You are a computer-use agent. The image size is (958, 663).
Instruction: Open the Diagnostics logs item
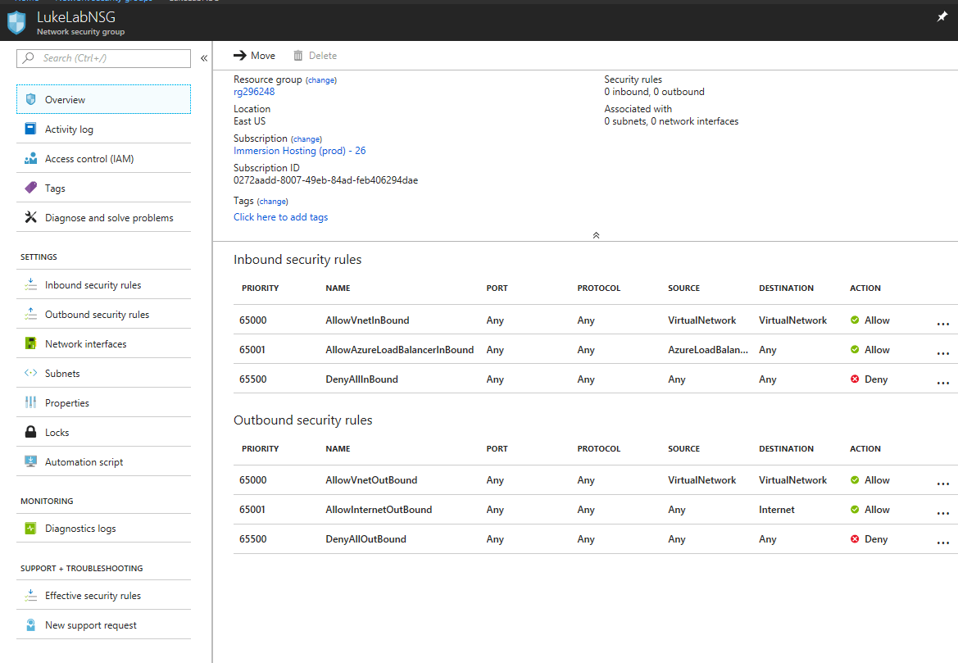(x=103, y=528)
